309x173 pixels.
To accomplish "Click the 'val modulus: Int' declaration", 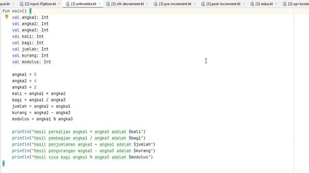I will coord(31,62).
